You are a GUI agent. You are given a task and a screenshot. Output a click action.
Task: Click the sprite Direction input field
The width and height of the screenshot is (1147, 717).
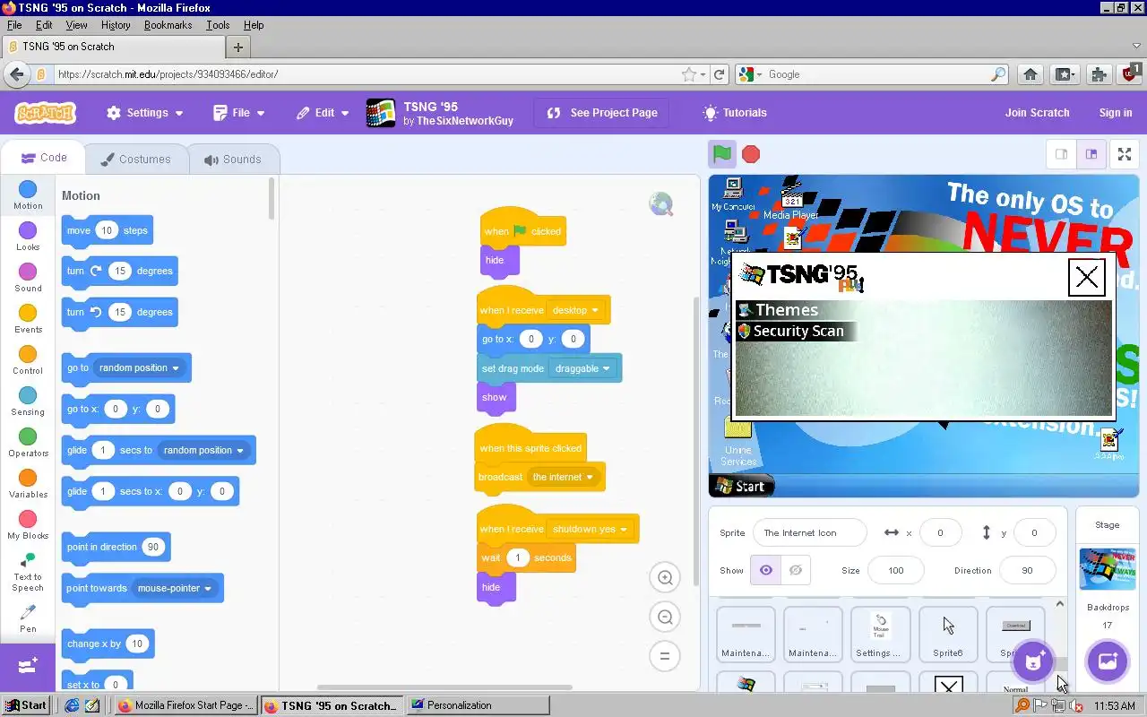coord(1026,570)
